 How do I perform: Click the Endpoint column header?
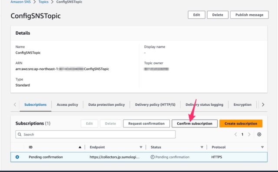[x=97, y=147]
